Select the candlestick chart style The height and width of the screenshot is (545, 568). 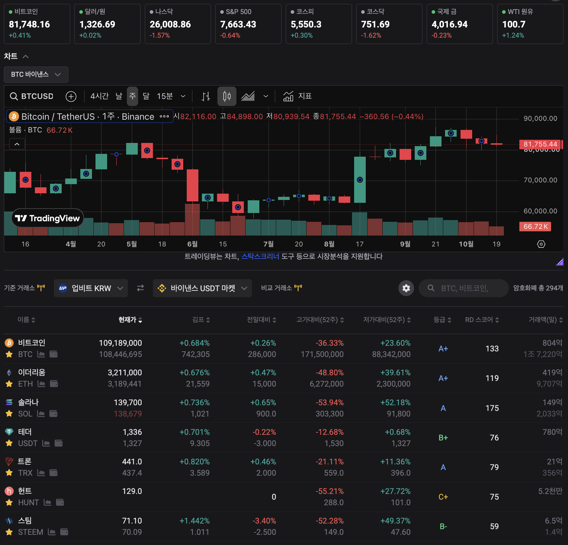tap(227, 96)
